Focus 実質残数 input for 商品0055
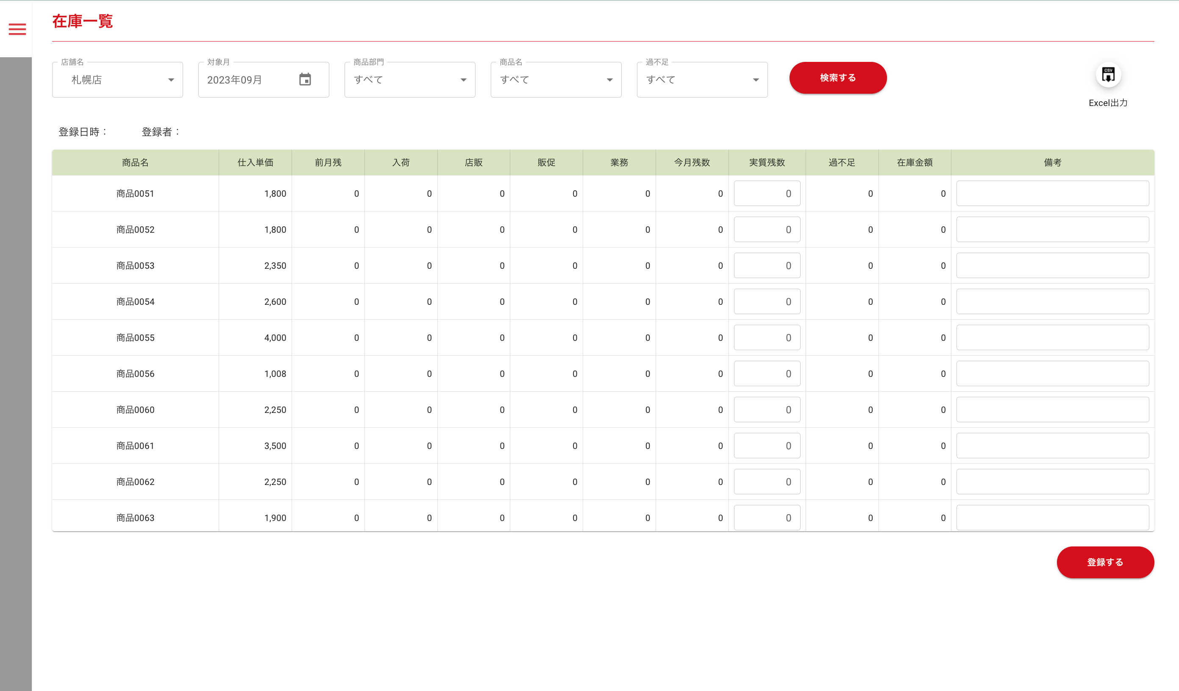The height and width of the screenshot is (691, 1179). coord(766,337)
